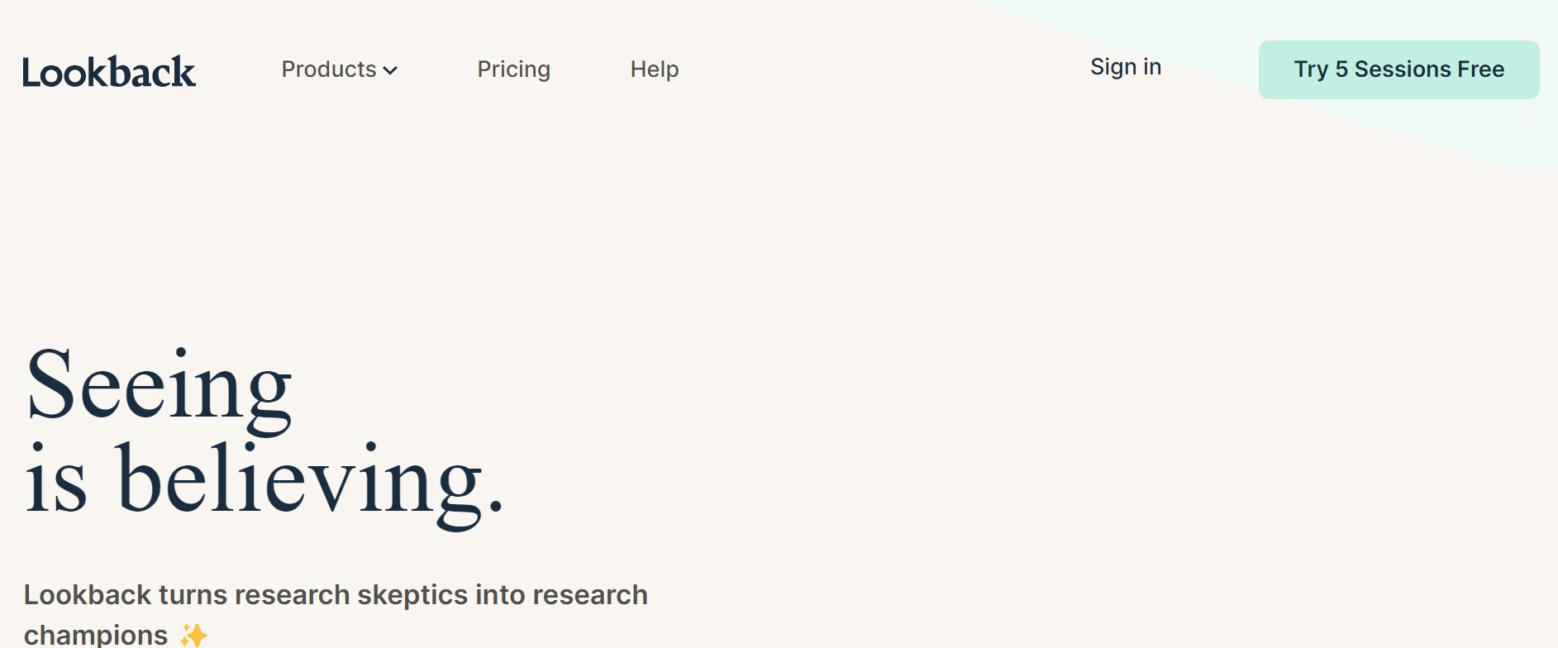The width and height of the screenshot is (1558, 648).
Task: Go to the Pricing page
Action: pyautogui.click(x=513, y=69)
